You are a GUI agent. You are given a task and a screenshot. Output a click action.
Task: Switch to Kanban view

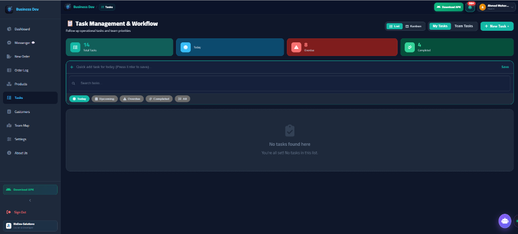[x=414, y=26]
